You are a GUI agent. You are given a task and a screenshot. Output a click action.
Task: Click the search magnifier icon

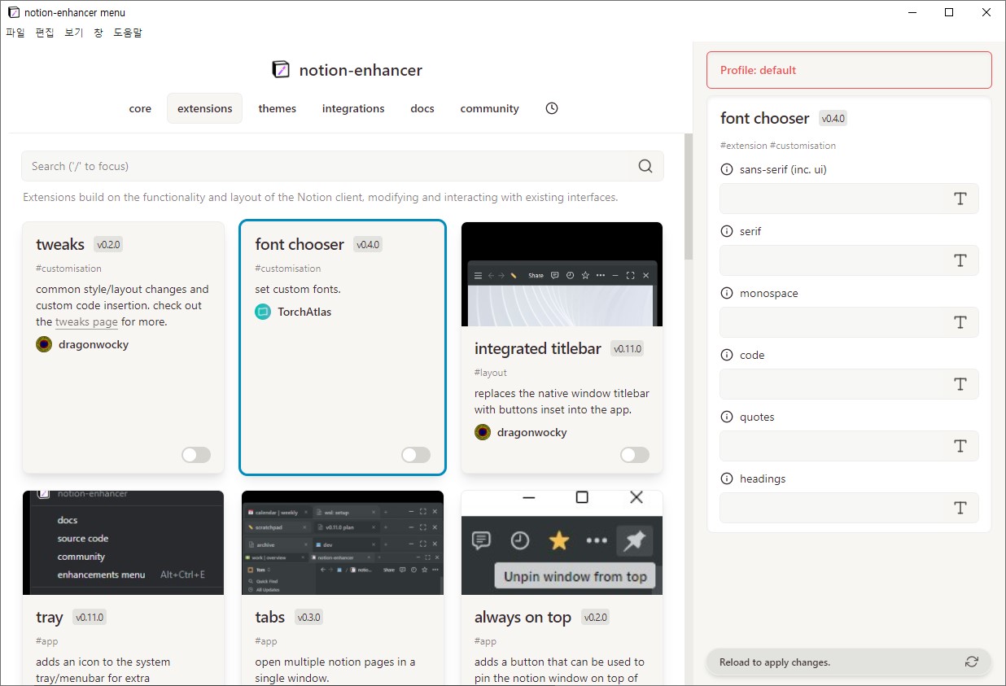point(645,166)
